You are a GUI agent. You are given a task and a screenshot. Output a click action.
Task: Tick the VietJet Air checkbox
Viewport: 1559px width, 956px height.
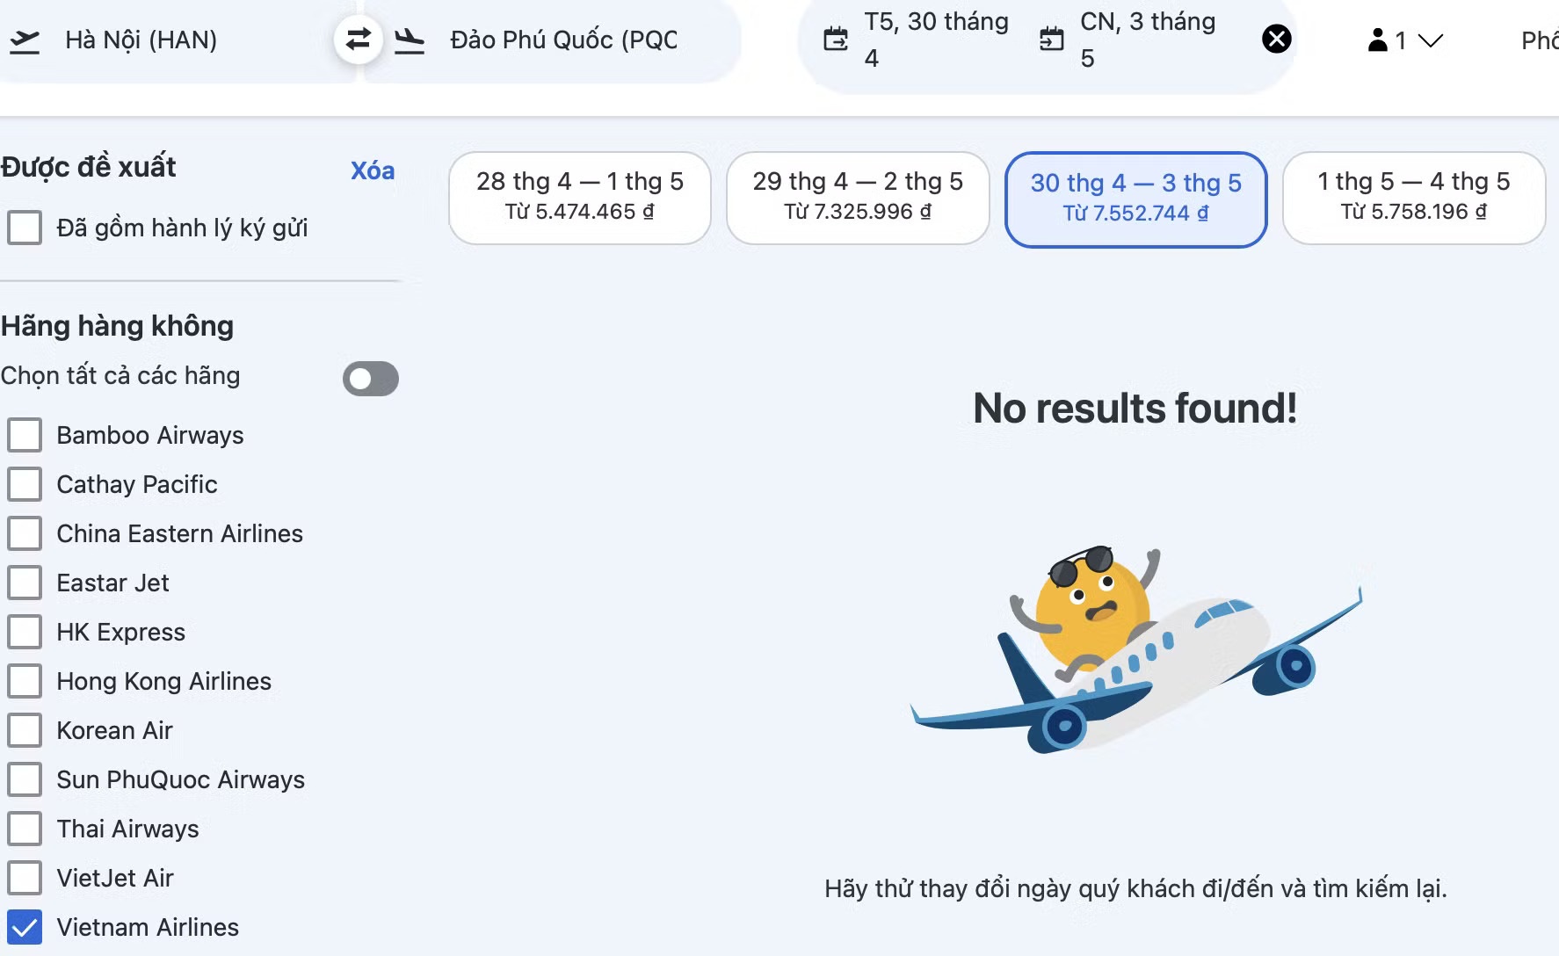pos(25,878)
